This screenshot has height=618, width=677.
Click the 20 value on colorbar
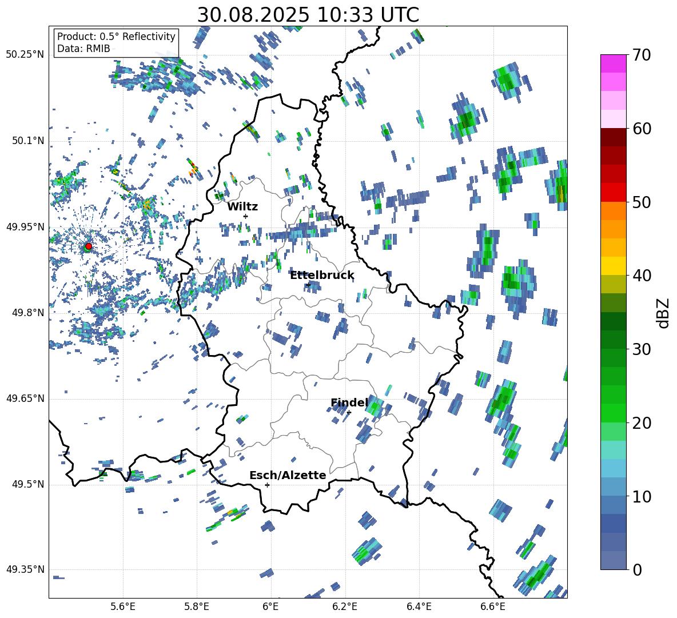coord(642,422)
